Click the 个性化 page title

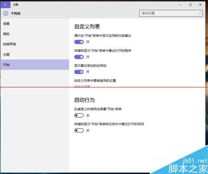point(16,13)
